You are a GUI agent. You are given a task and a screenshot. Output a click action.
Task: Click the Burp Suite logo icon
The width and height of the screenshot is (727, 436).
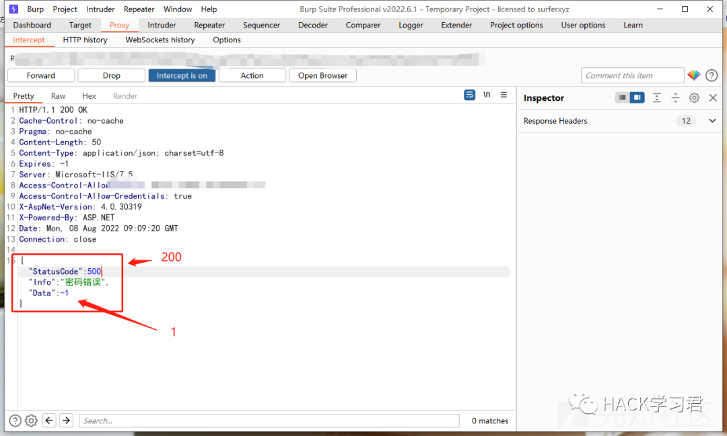pos(14,9)
